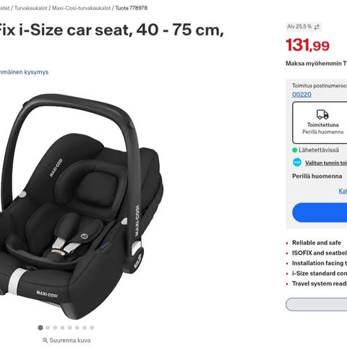Click the green Lähetettävissä availability dot
Screen dimensions: 347x347
pyautogui.click(x=294, y=150)
